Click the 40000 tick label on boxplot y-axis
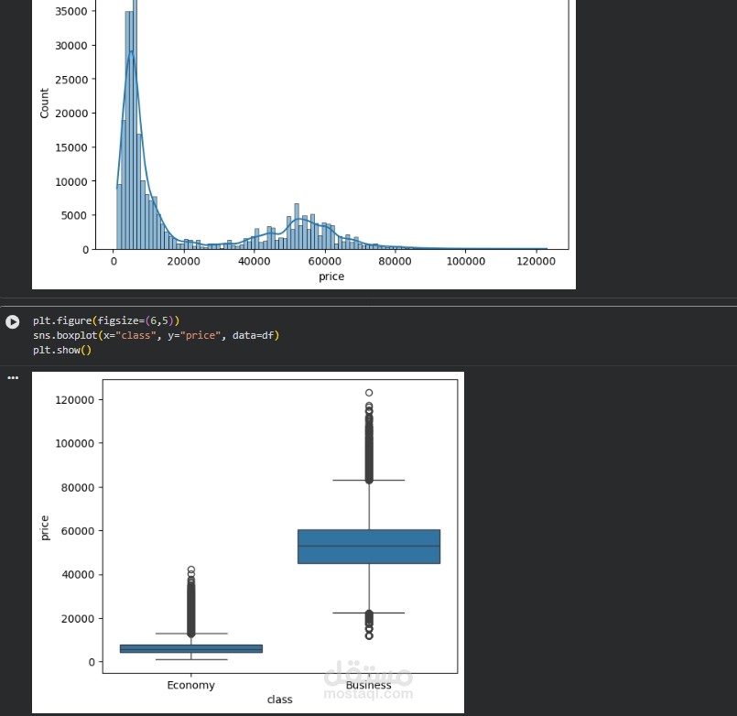Image resolution: width=737 pixels, height=716 pixels. pyautogui.click(x=78, y=574)
